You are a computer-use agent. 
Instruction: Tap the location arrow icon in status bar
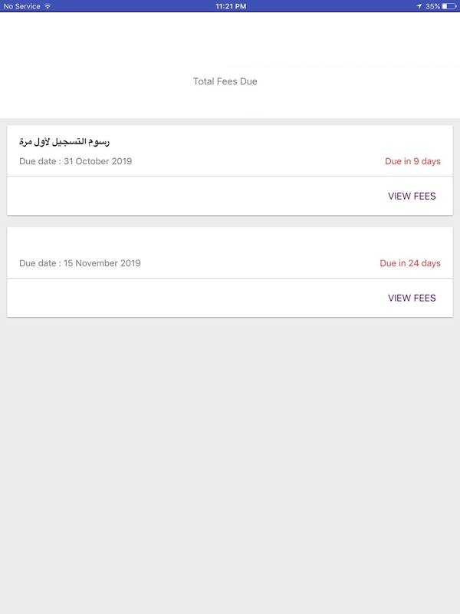click(419, 6)
